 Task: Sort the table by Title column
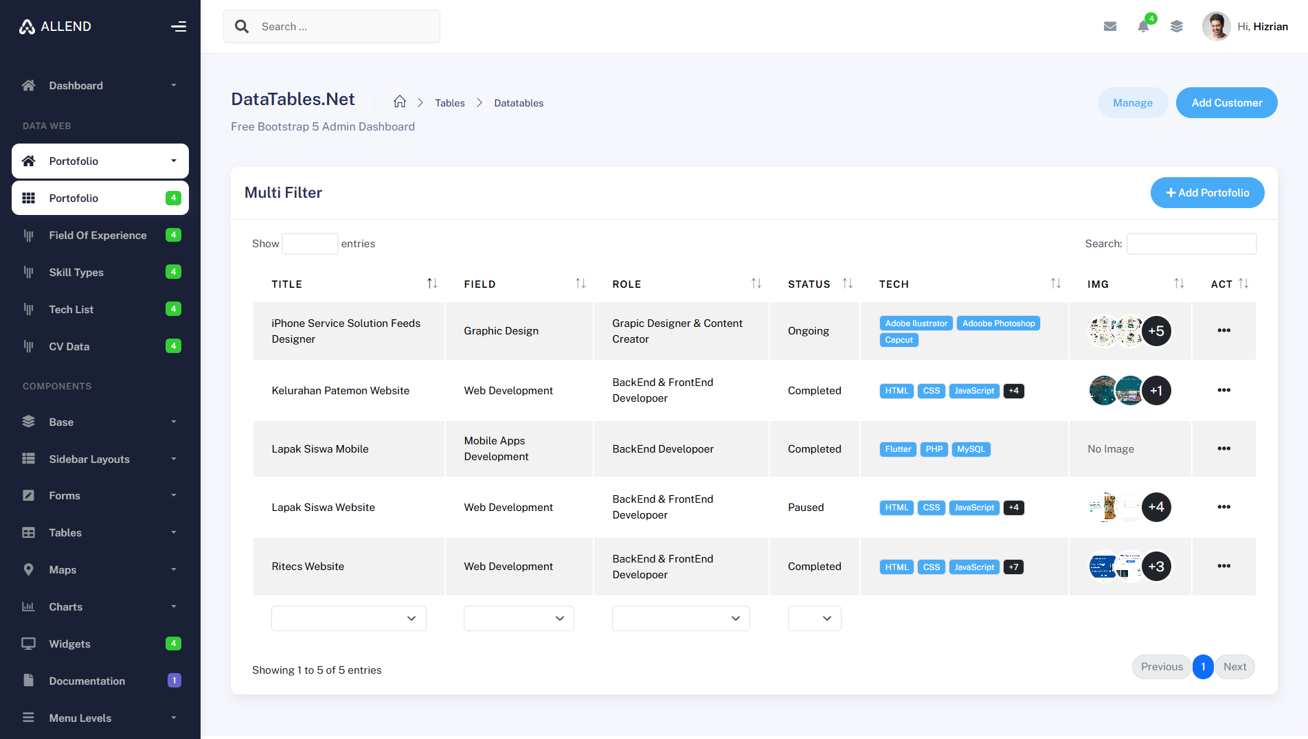[x=431, y=284]
